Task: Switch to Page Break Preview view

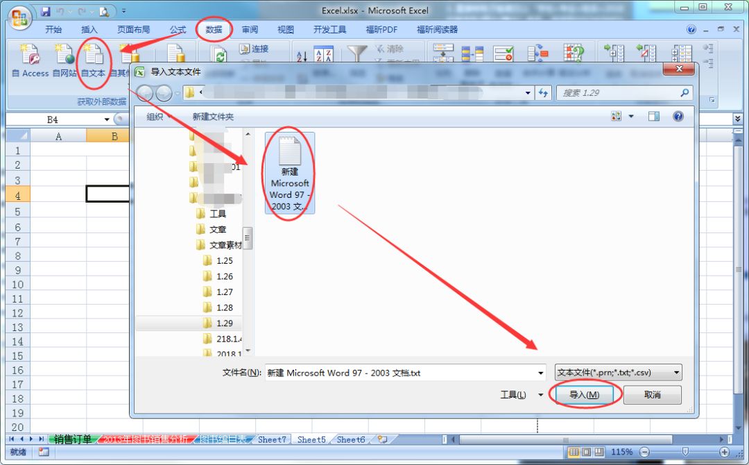Action: (x=599, y=452)
